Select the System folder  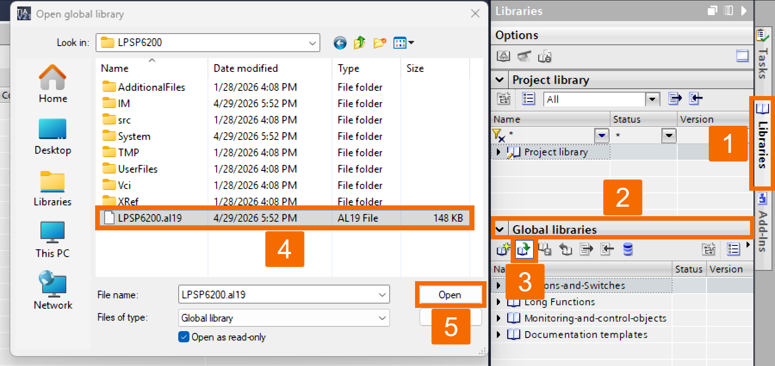[x=126, y=136]
